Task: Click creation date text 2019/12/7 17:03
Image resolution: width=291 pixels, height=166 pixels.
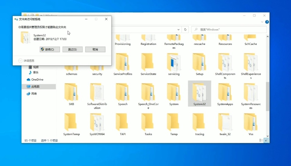Action: (50, 39)
